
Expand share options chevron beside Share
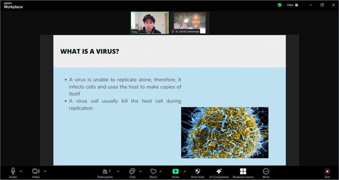(x=185, y=171)
